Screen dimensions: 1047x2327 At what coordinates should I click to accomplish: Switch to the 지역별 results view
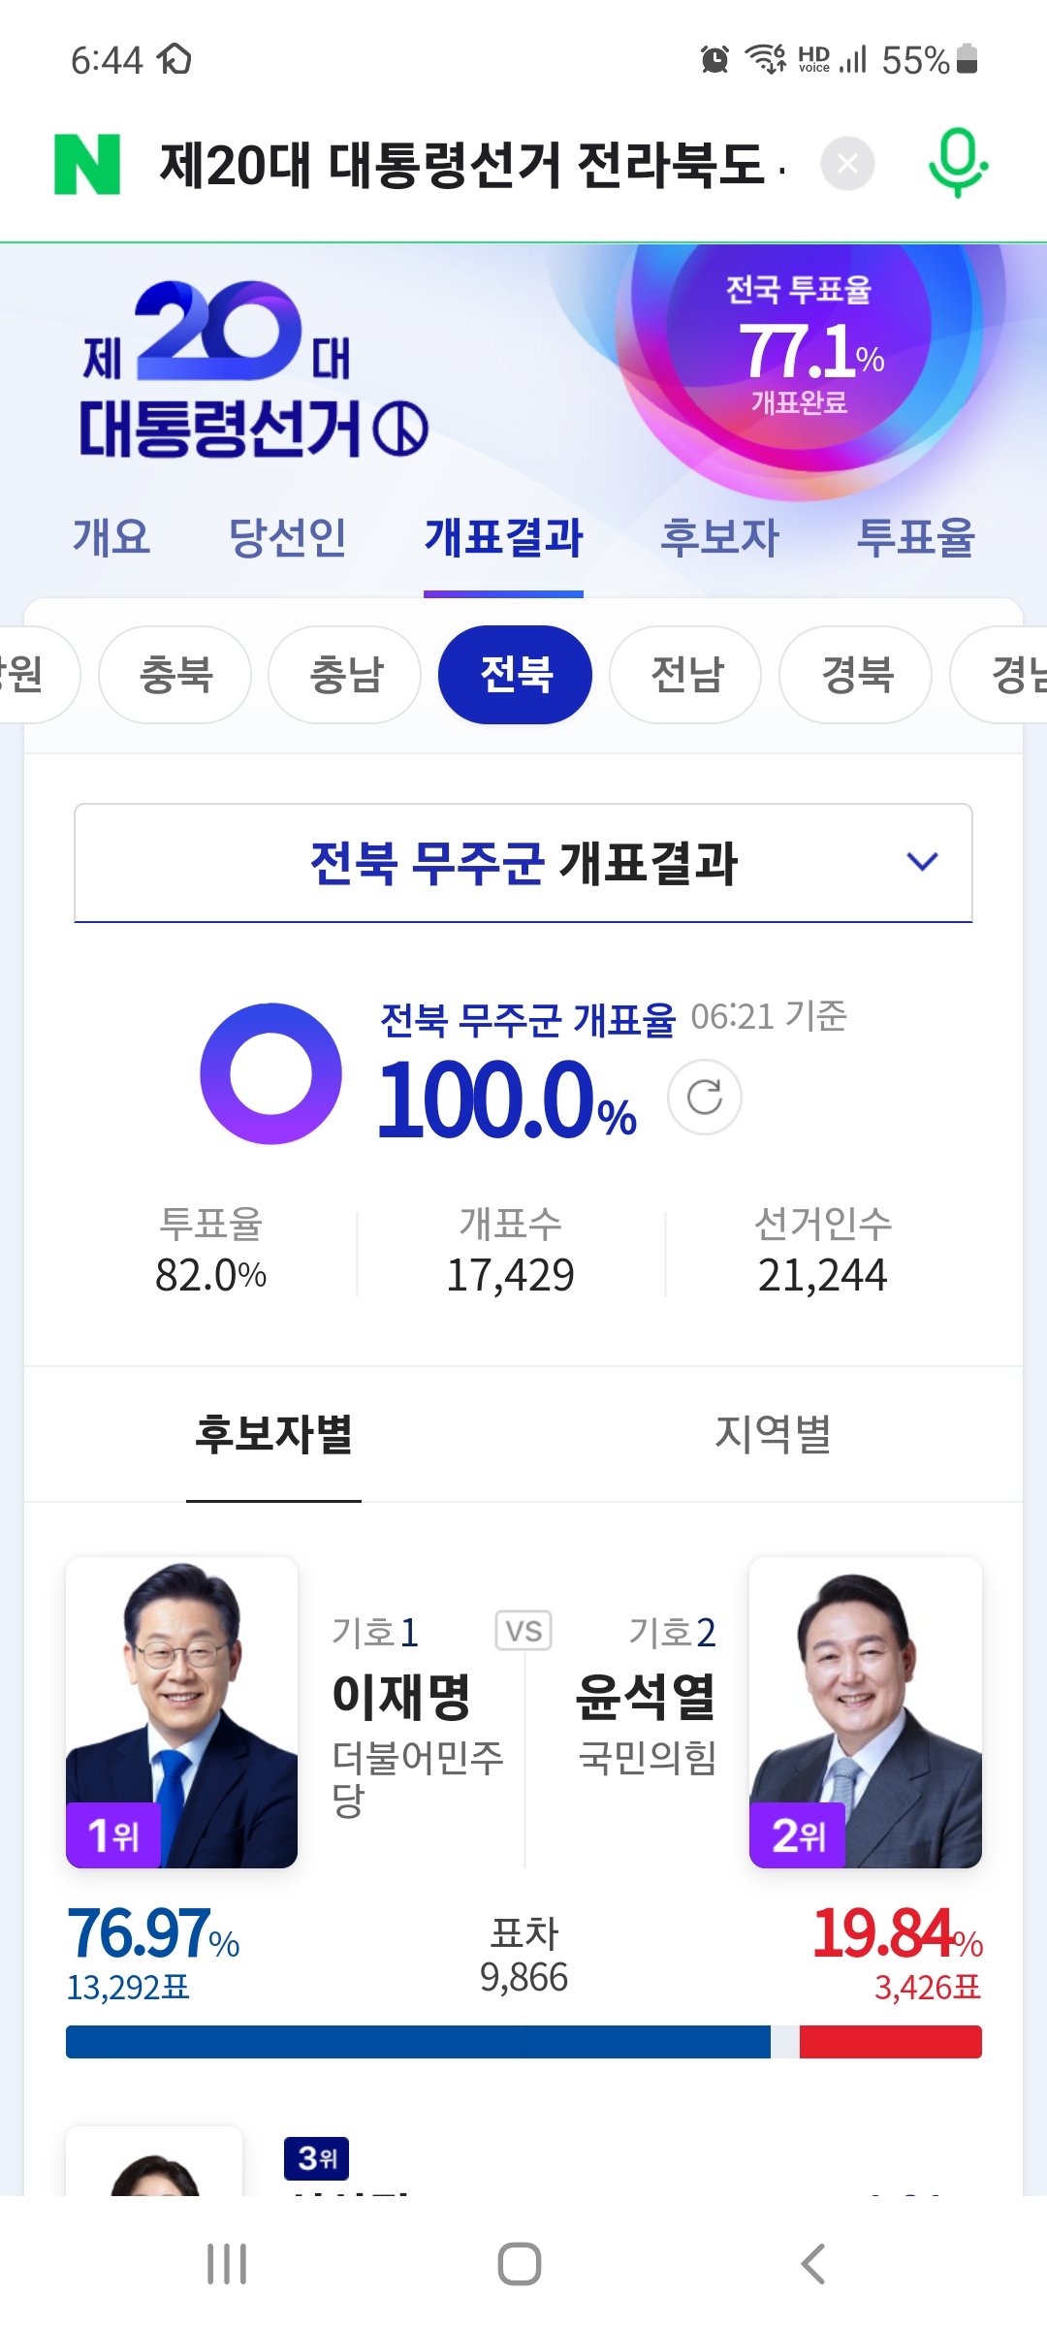[773, 1434]
